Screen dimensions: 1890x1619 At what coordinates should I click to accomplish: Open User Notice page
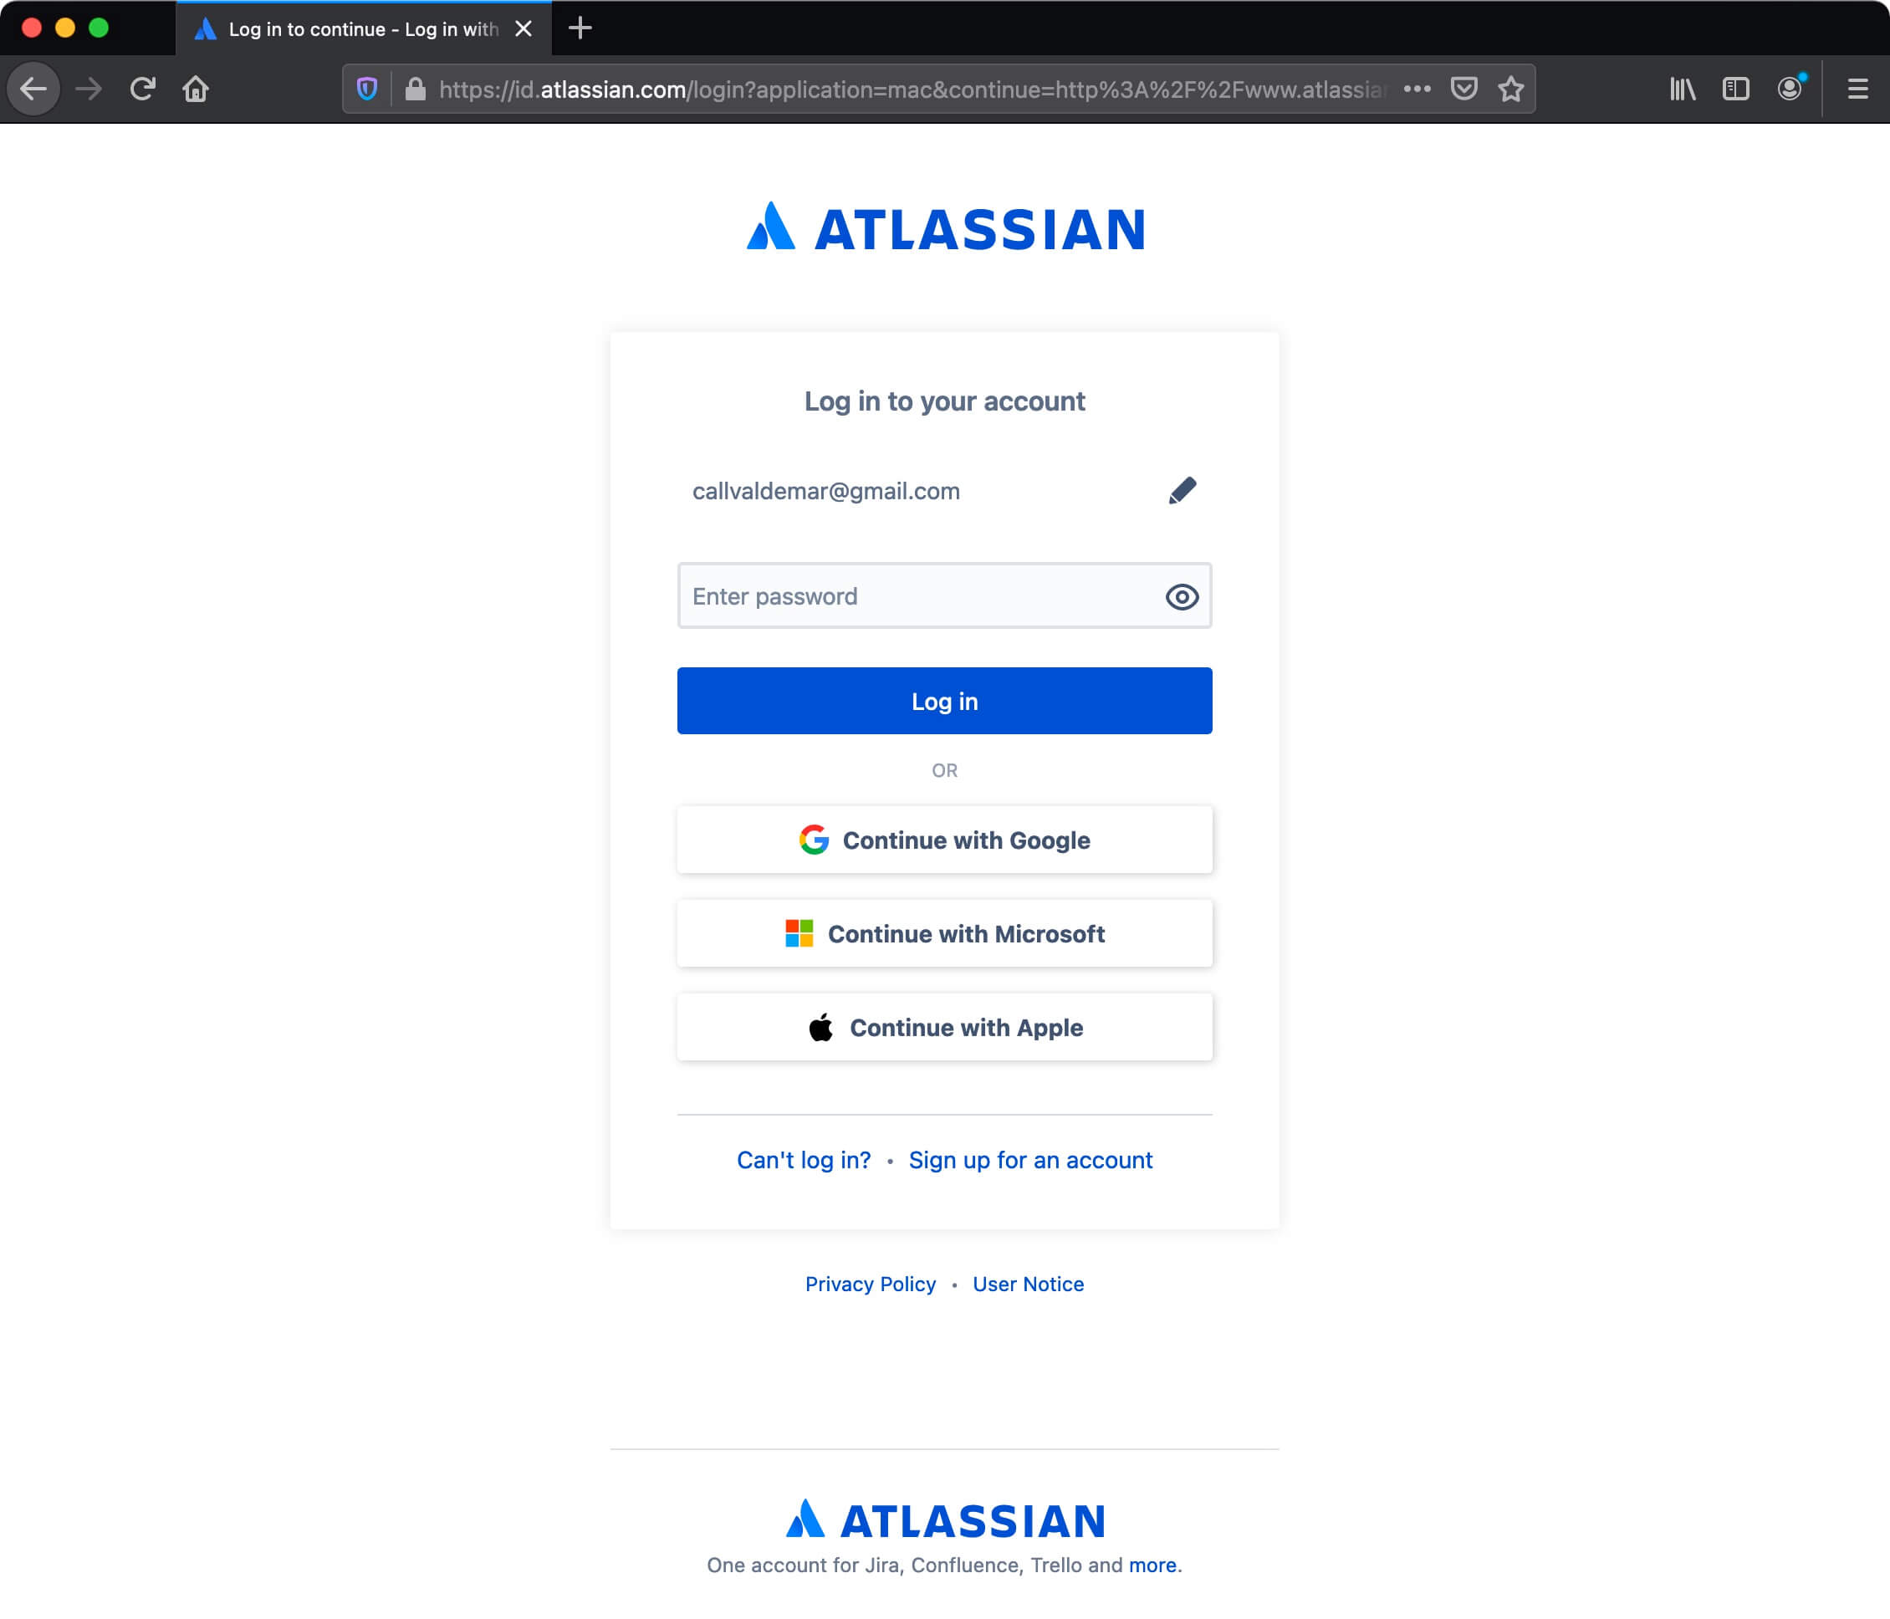pos(1028,1284)
